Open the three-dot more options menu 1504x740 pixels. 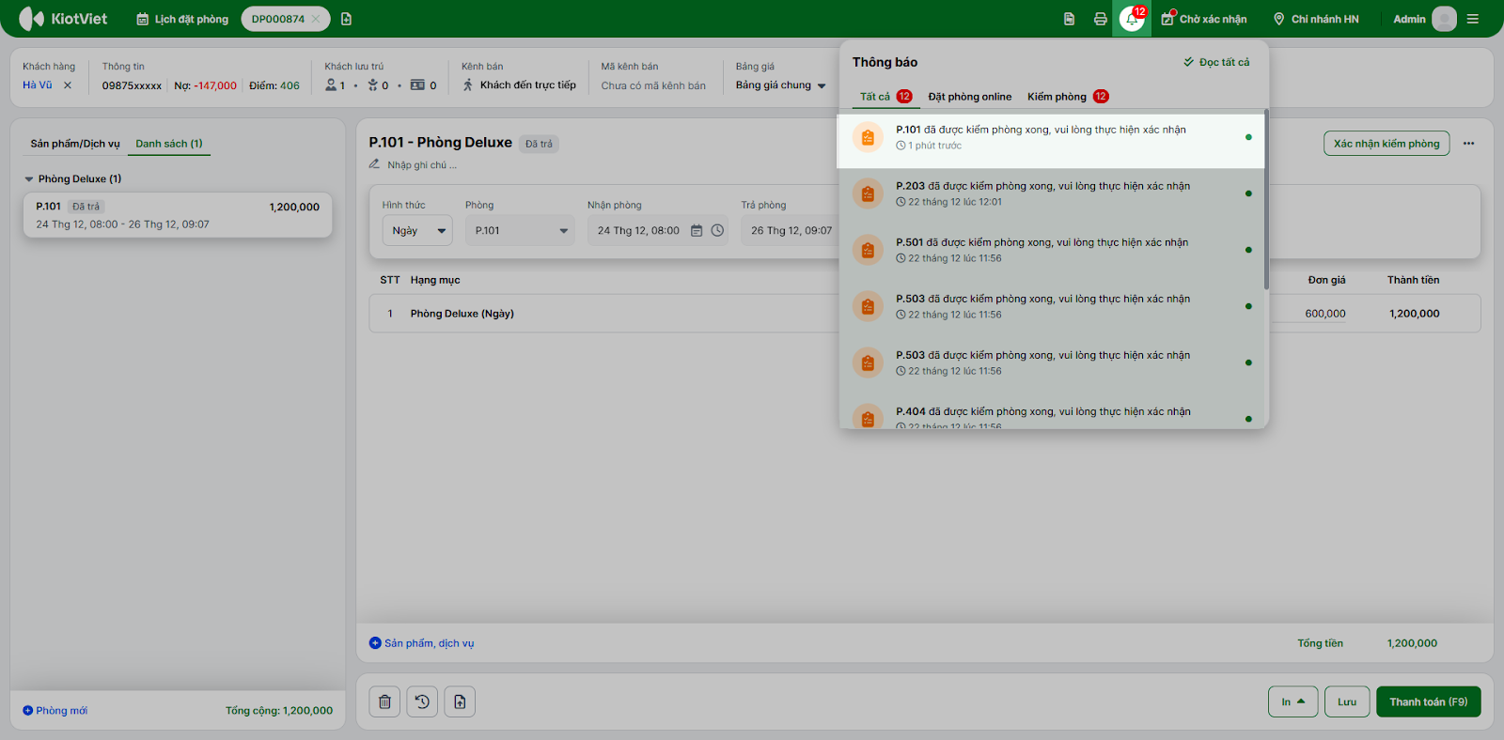[x=1468, y=144]
